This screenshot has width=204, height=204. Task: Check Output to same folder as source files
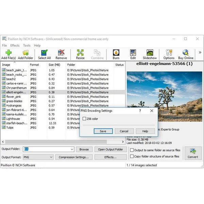click(132, 150)
